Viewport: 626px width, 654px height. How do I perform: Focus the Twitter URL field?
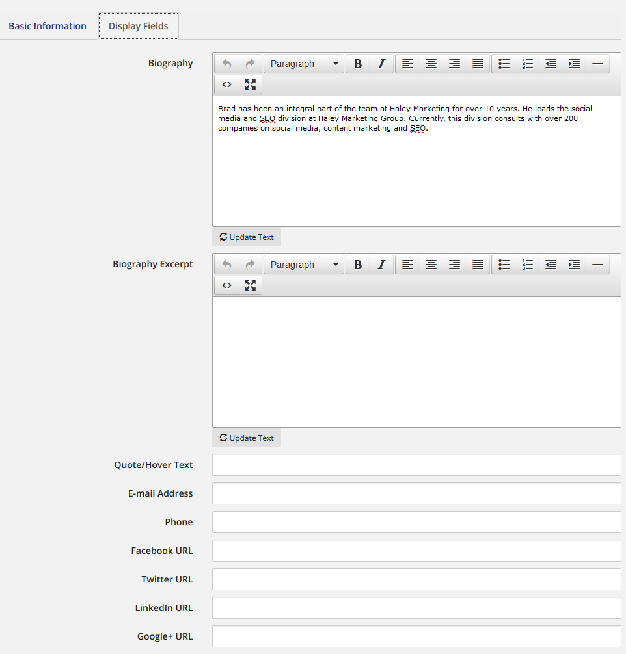[416, 579]
